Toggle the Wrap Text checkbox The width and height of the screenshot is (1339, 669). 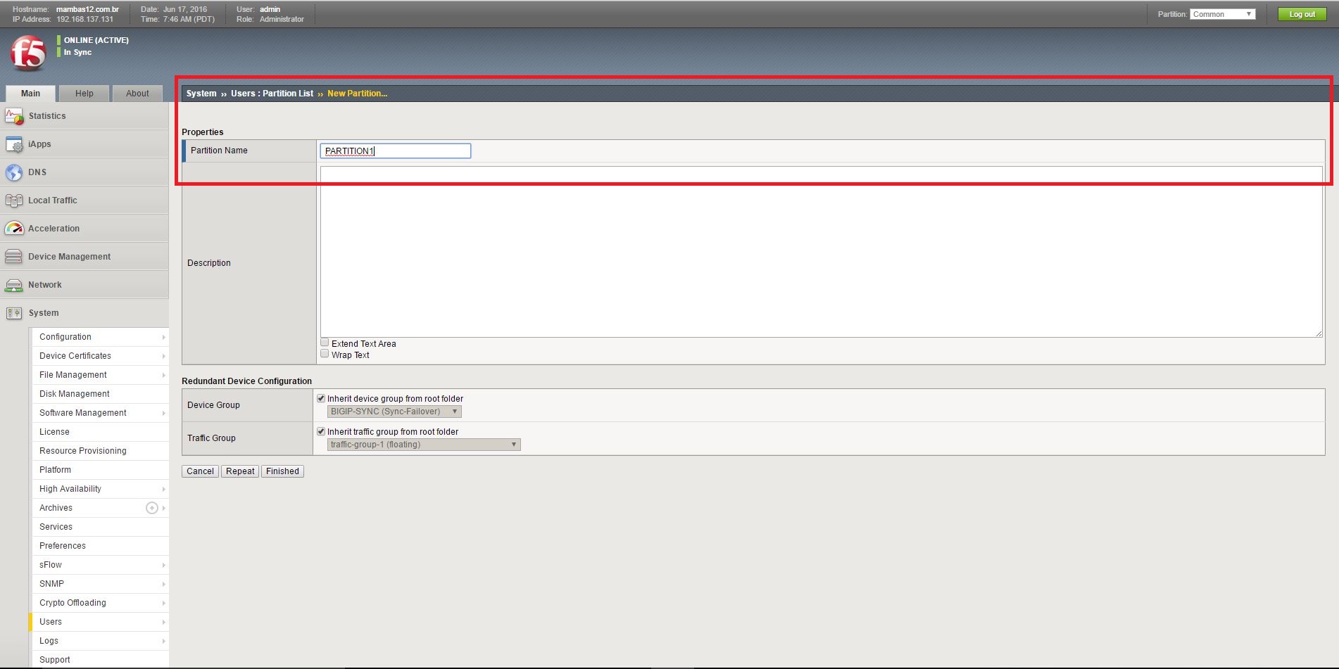point(325,354)
